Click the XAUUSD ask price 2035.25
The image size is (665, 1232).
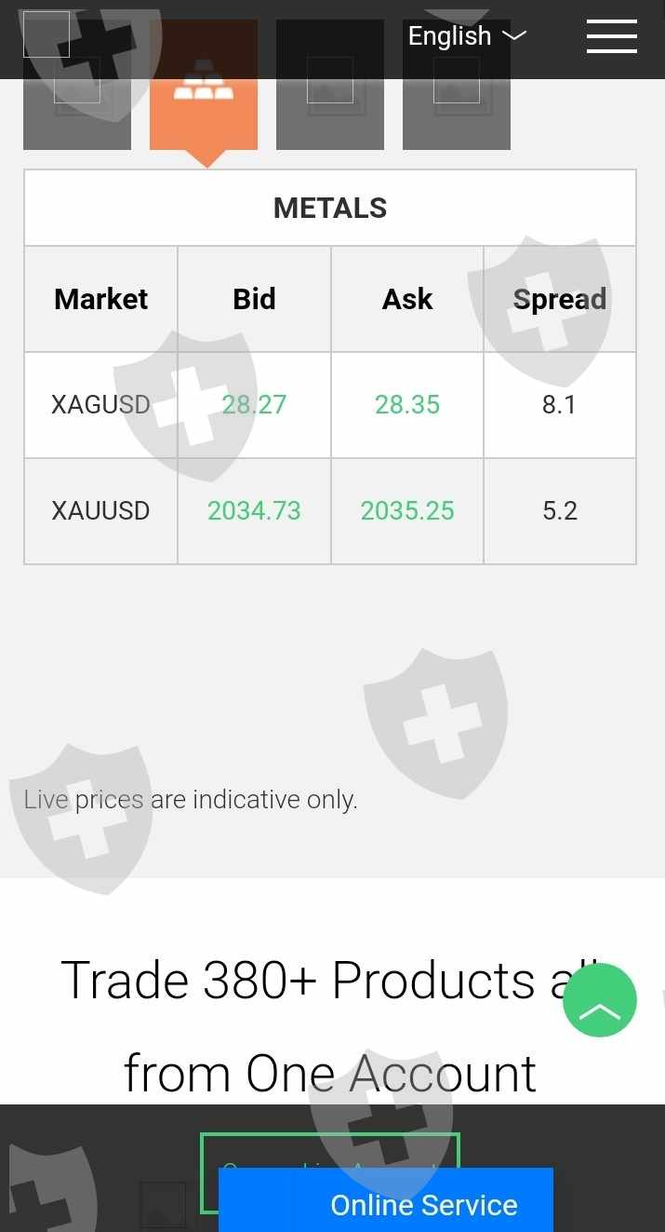pyautogui.click(x=407, y=511)
